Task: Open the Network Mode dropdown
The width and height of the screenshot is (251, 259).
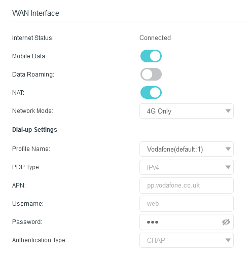Action: 187,111
